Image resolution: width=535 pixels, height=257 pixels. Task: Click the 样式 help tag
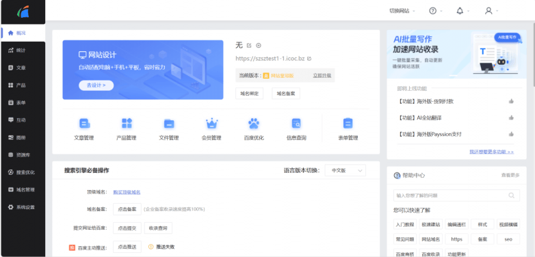click(482, 224)
